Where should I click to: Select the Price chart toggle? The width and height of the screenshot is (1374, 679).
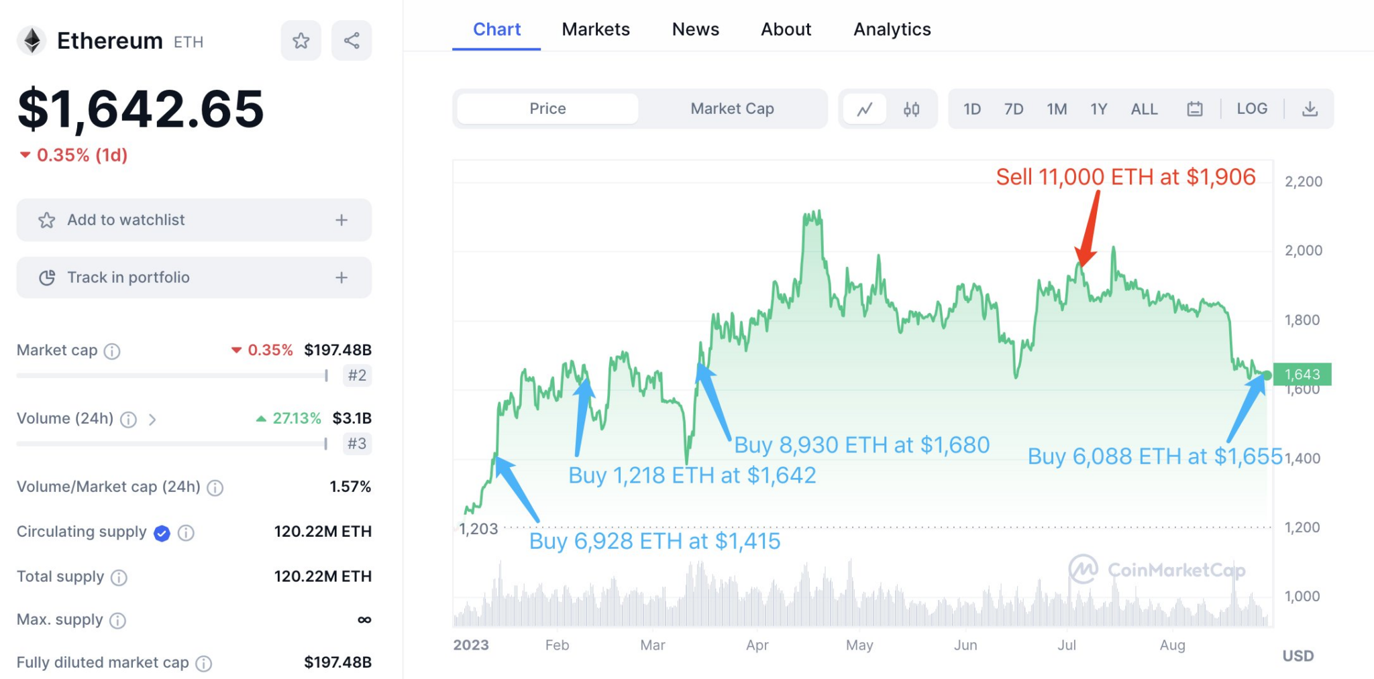click(547, 109)
